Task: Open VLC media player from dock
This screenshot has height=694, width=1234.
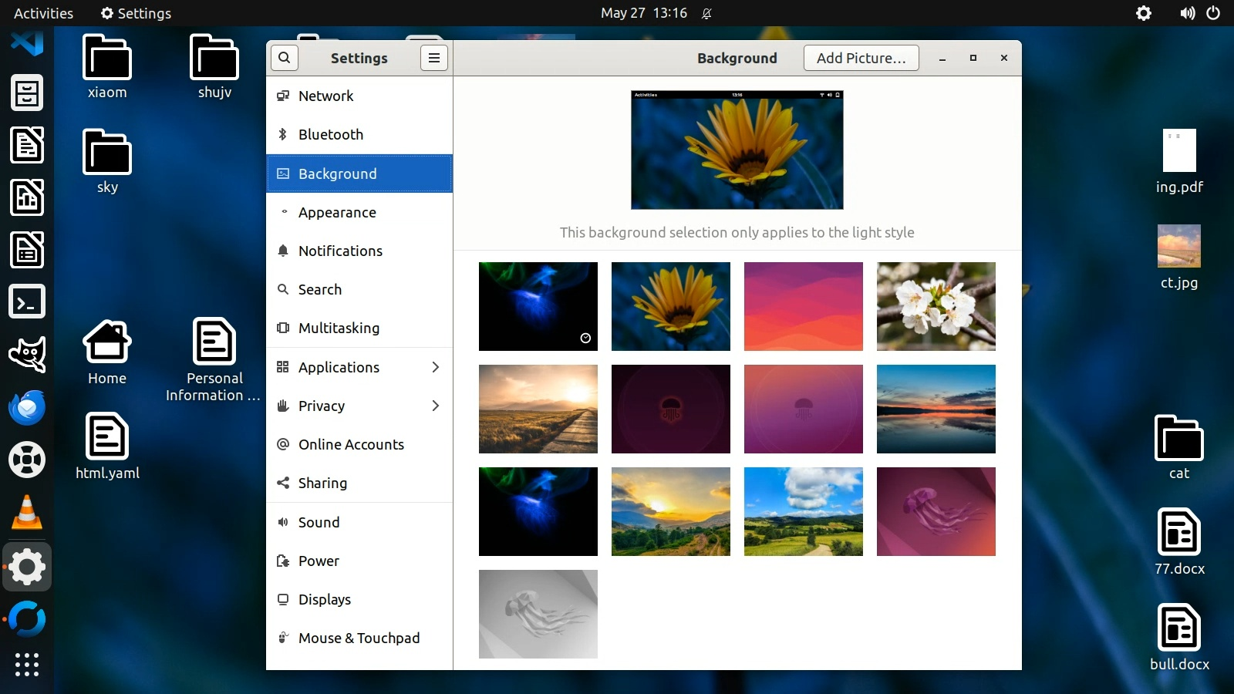Action: (27, 513)
